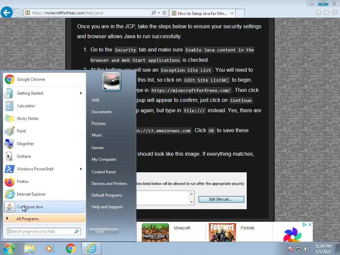The image size is (340, 255).
Task: Click the AdChoices icon on the ad banner
Action: pyautogui.click(x=305, y=224)
